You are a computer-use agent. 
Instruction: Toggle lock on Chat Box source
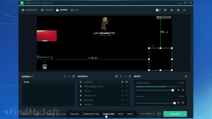[122, 82]
